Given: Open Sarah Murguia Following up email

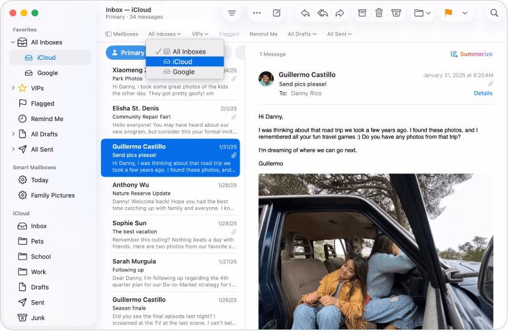Looking at the screenshot, I should (x=170, y=273).
